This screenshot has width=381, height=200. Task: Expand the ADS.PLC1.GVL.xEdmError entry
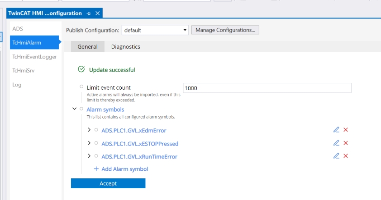(89, 130)
